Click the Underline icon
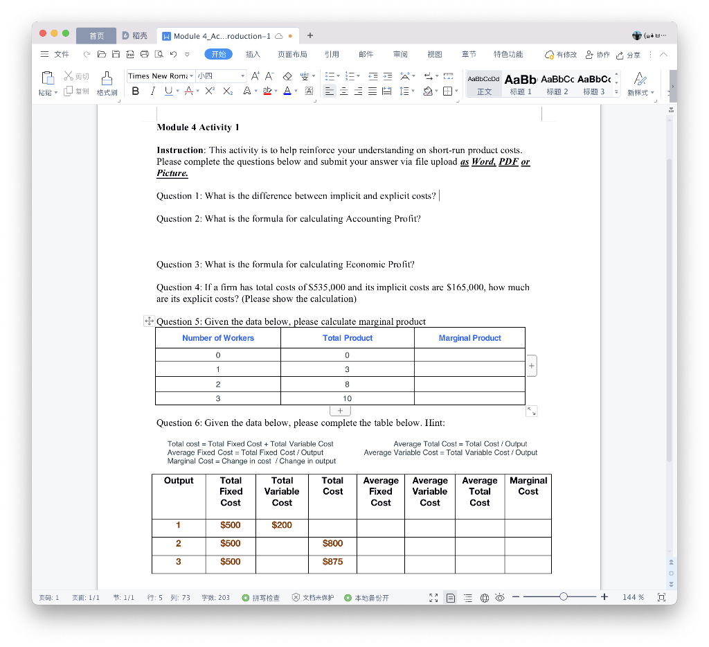Viewport: 709px width, 647px height. pyautogui.click(x=168, y=91)
